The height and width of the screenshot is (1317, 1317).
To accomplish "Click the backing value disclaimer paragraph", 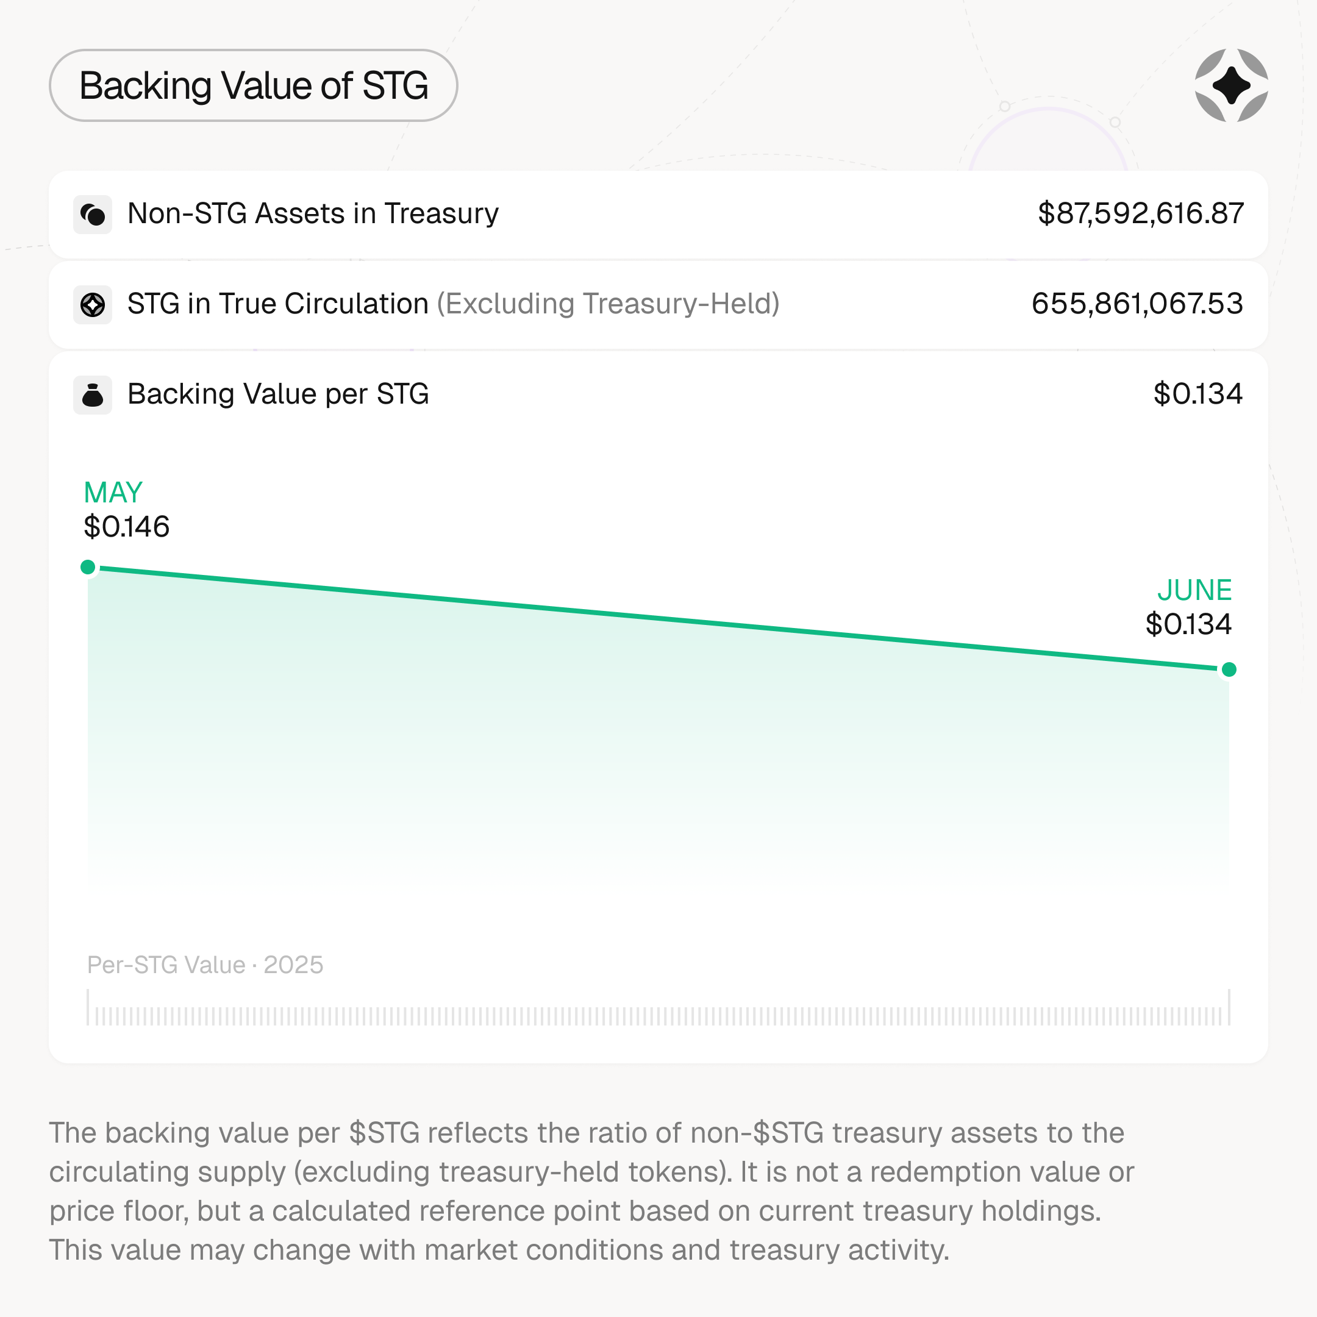I will 591,1191.
